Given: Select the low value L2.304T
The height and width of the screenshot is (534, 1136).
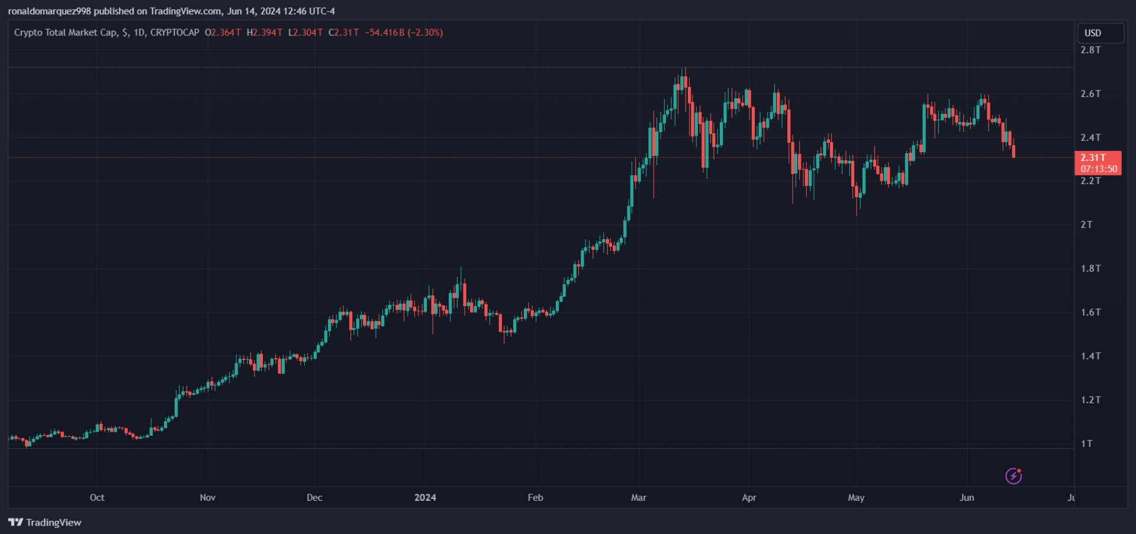Looking at the screenshot, I should tap(305, 33).
